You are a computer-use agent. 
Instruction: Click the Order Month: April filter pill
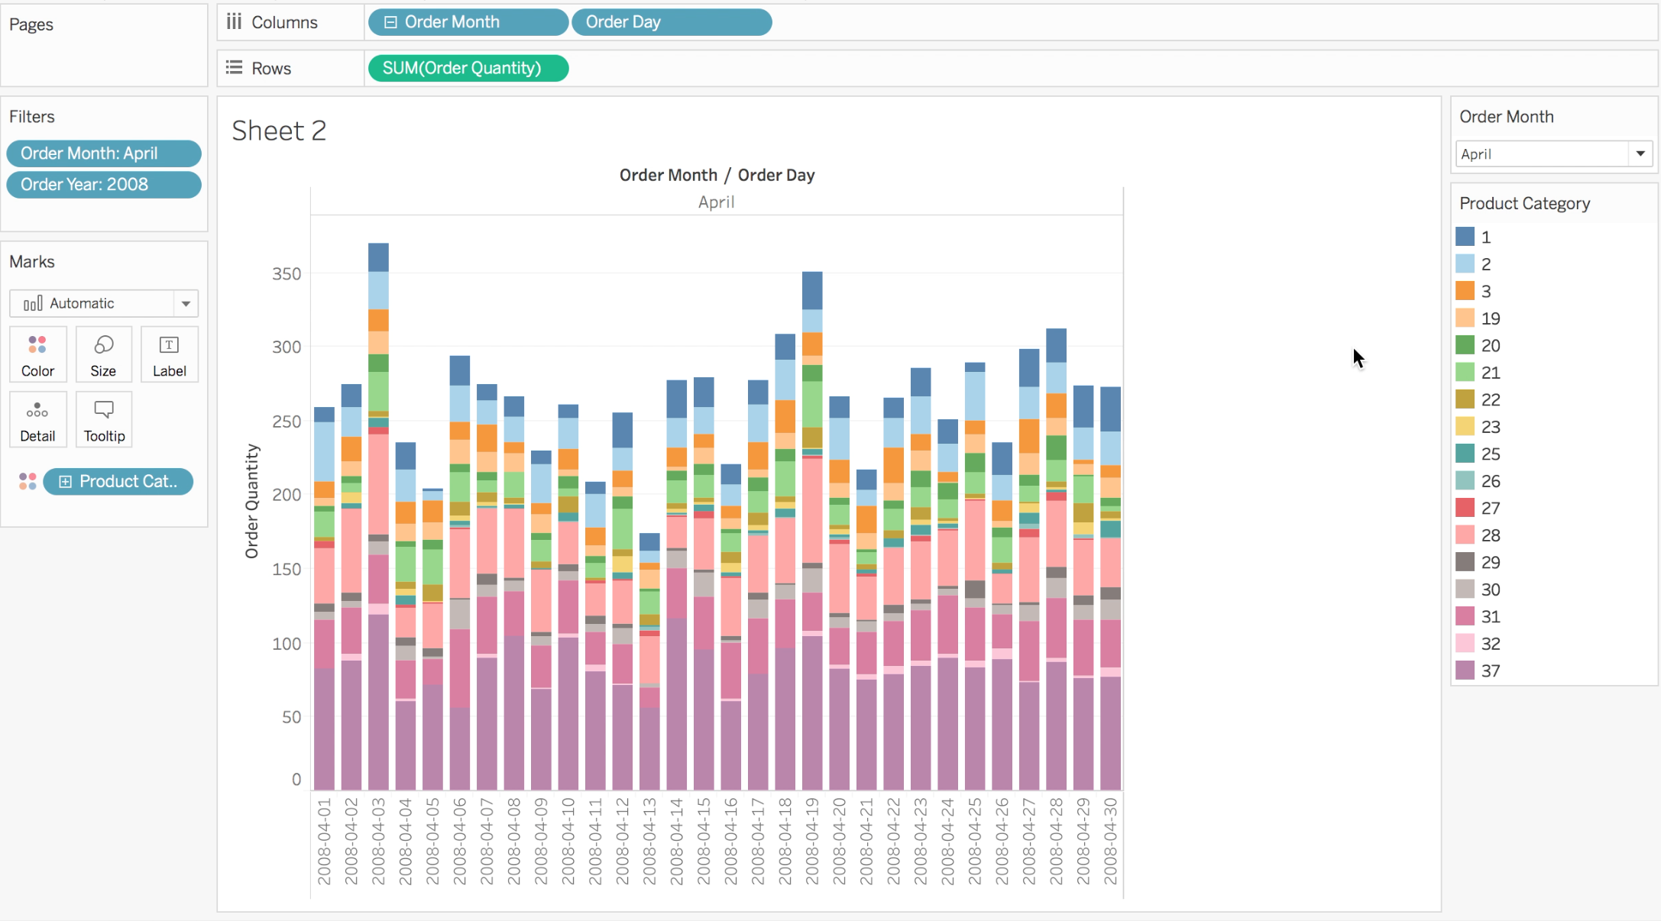tap(104, 153)
